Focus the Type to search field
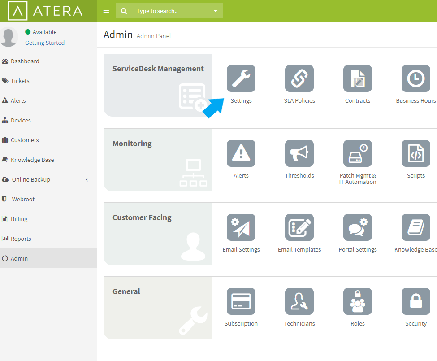 click(169, 11)
